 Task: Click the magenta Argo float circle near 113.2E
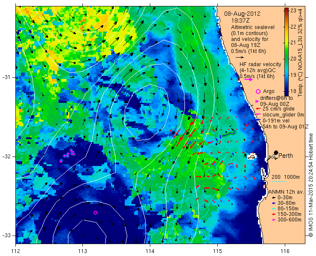(x=96, y=213)
